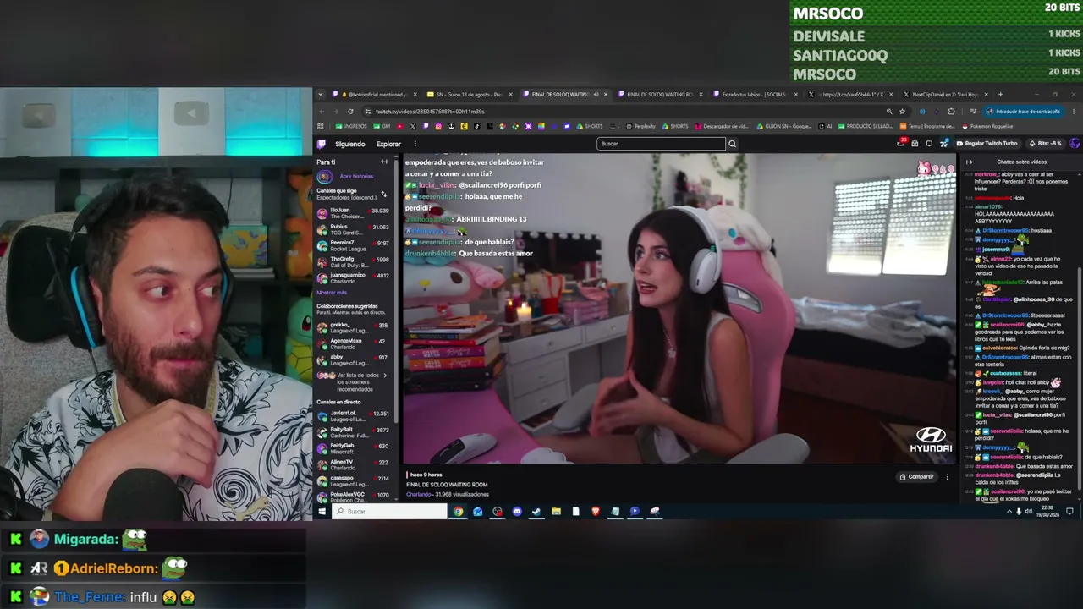
Task: Click the Compartir button under the video
Action: (916, 477)
